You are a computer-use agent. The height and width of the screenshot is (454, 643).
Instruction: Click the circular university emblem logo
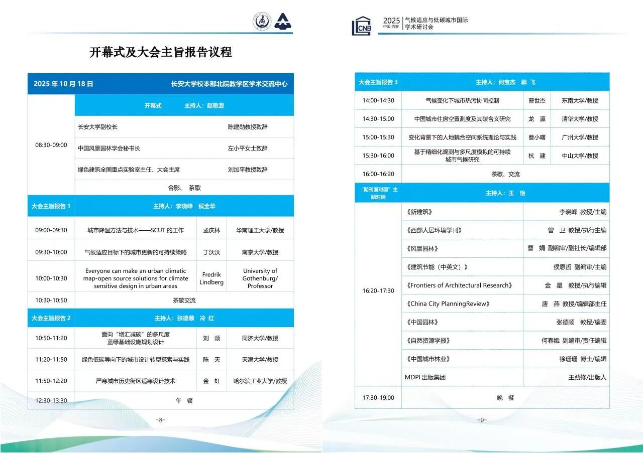262,21
